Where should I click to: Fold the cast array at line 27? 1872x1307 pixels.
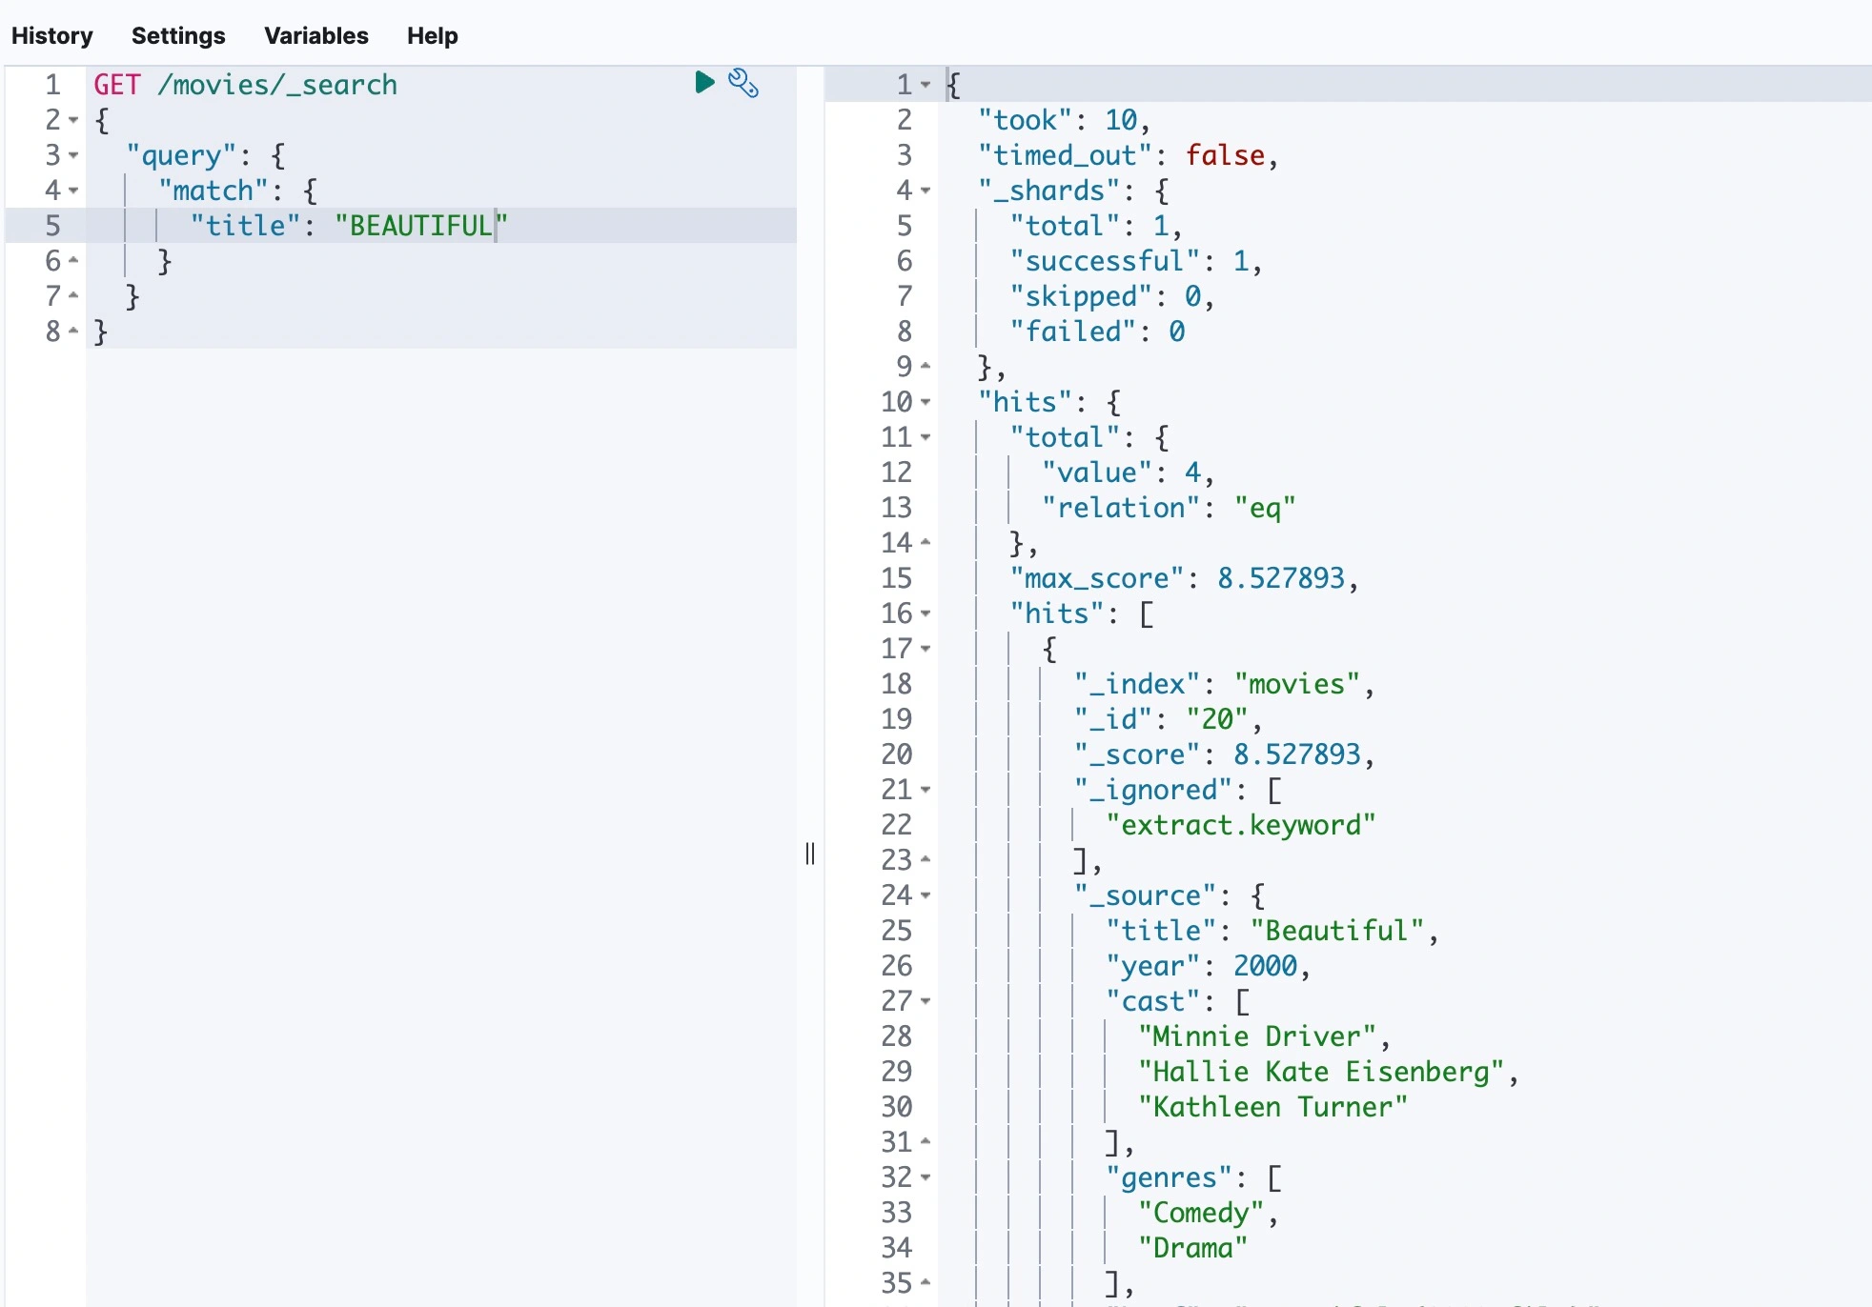pos(926,1001)
